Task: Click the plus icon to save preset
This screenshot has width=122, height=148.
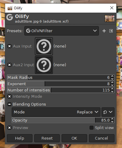Action: click(x=104, y=31)
